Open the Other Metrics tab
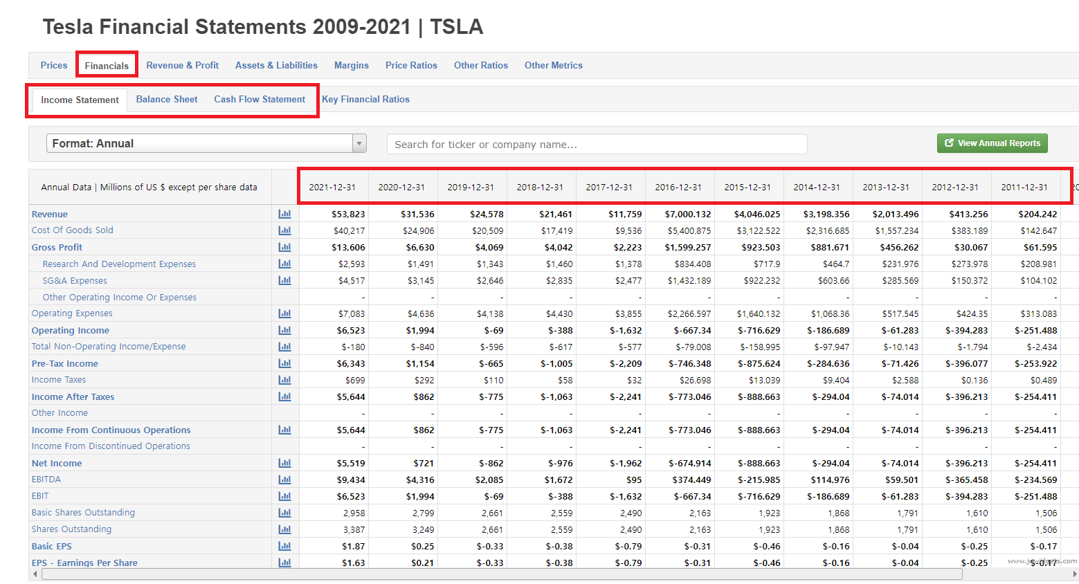 tap(554, 65)
